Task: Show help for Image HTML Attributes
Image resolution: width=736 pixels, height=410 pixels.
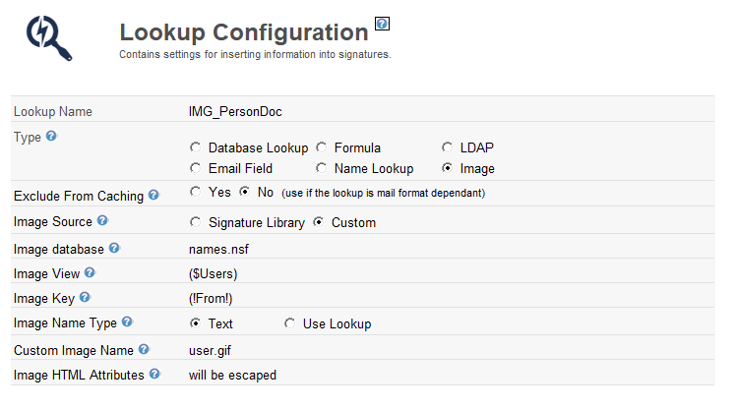Action: 154,374
